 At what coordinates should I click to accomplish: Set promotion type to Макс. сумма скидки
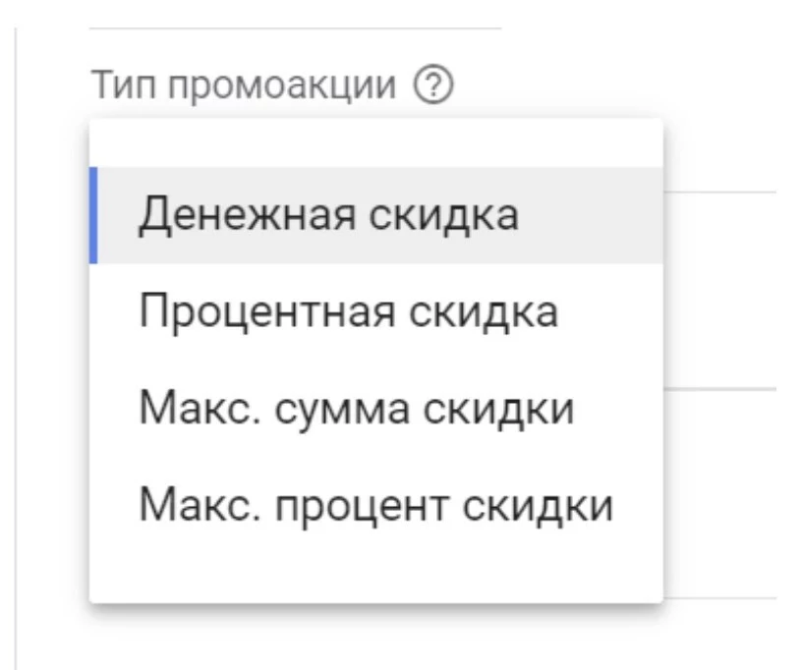click(x=356, y=409)
